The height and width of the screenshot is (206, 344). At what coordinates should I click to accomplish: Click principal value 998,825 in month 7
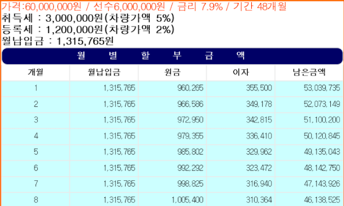(x=190, y=184)
